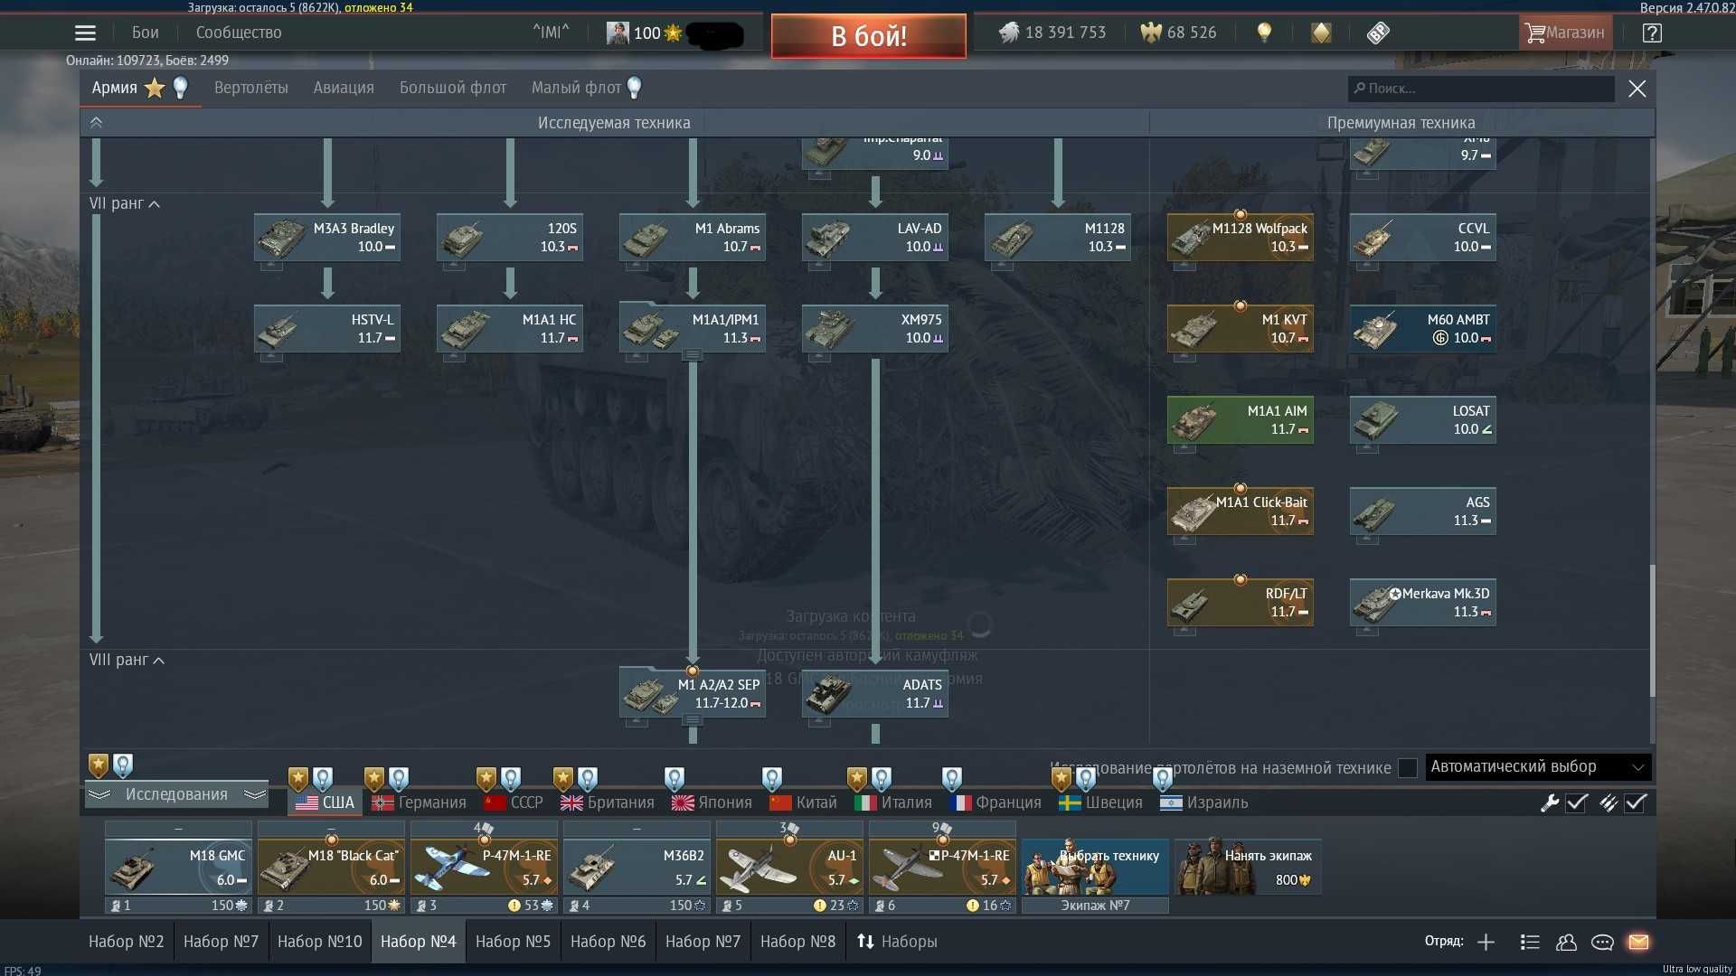Select AU-1 aircraft in crew slot 5
Screen dimensions: 1736x976
pos(789,868)
